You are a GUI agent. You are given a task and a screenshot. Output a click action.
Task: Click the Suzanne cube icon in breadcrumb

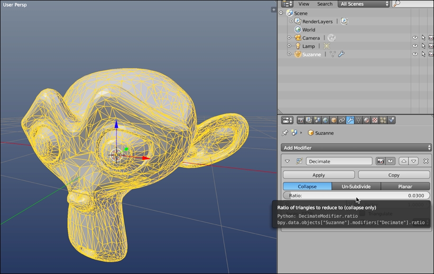(311, 133)
